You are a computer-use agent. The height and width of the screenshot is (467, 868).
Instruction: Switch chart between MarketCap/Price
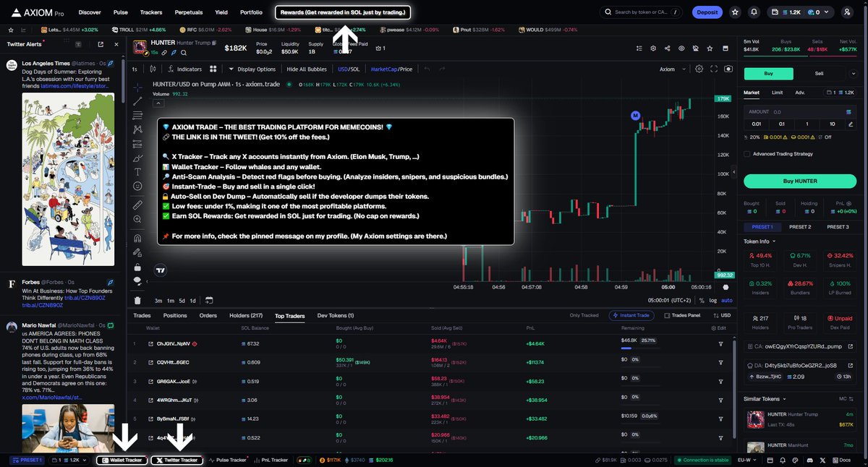[x=391, y=69]
